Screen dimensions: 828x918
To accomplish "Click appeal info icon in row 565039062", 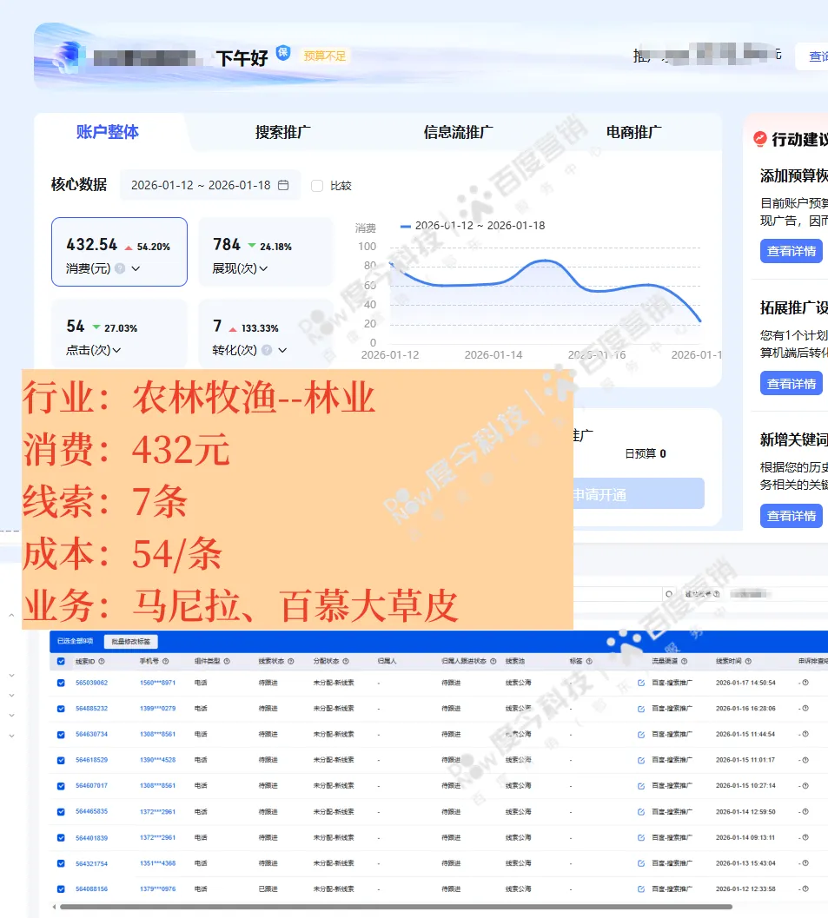I will coord(805,683).
